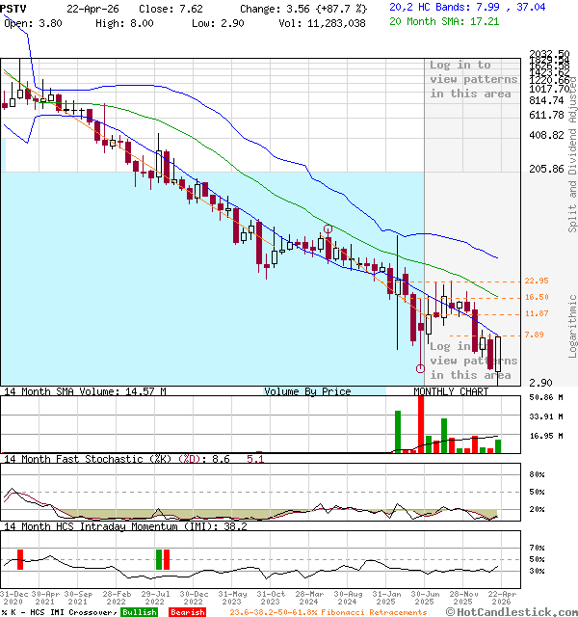Click the 7.89 Fibonacci retracement level label

(534, 335)
